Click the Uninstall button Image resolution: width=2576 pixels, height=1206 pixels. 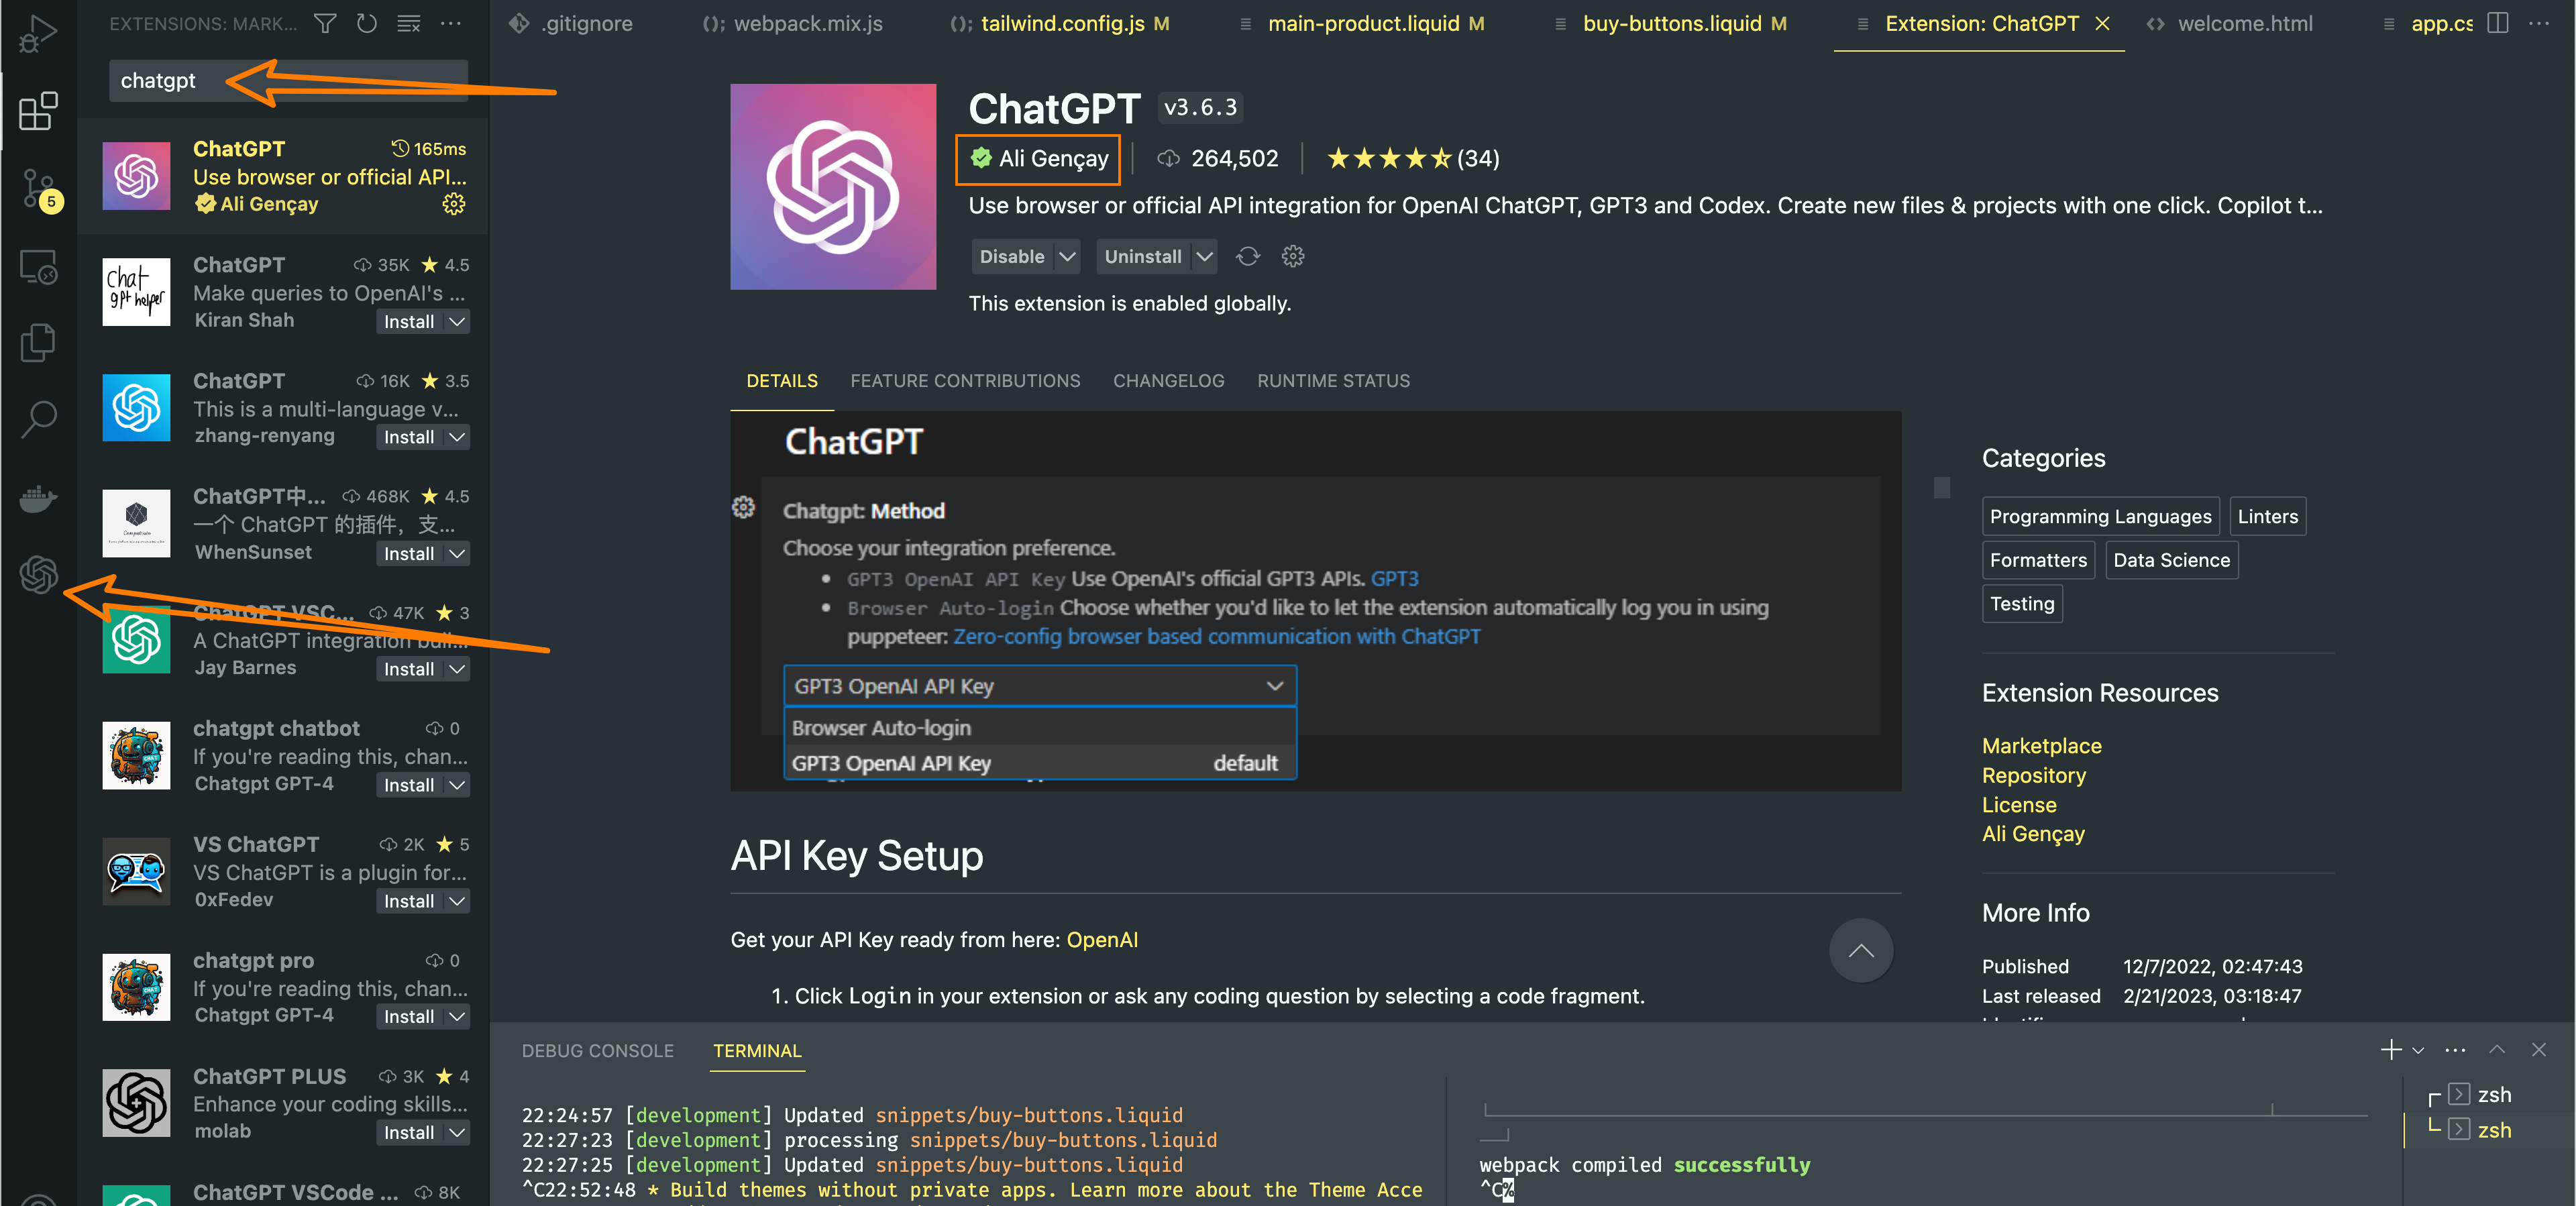coord(1142,257)
